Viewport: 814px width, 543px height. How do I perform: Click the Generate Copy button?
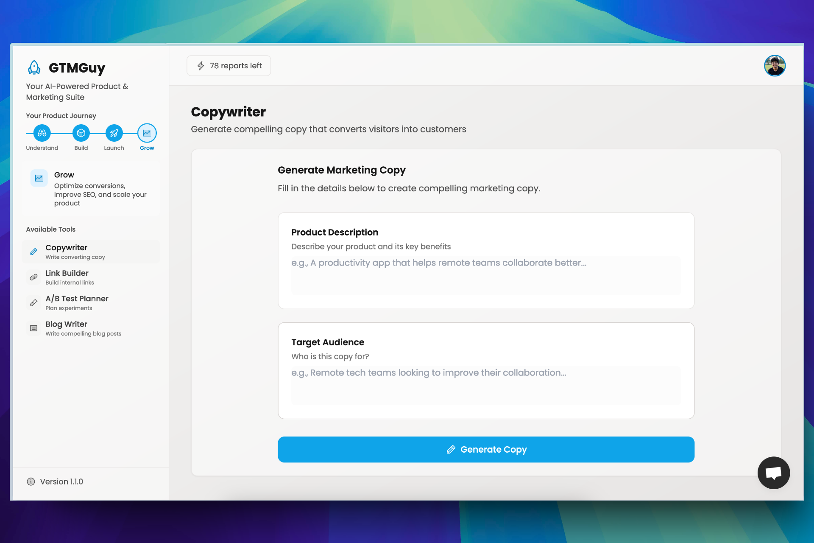[486, 449]
